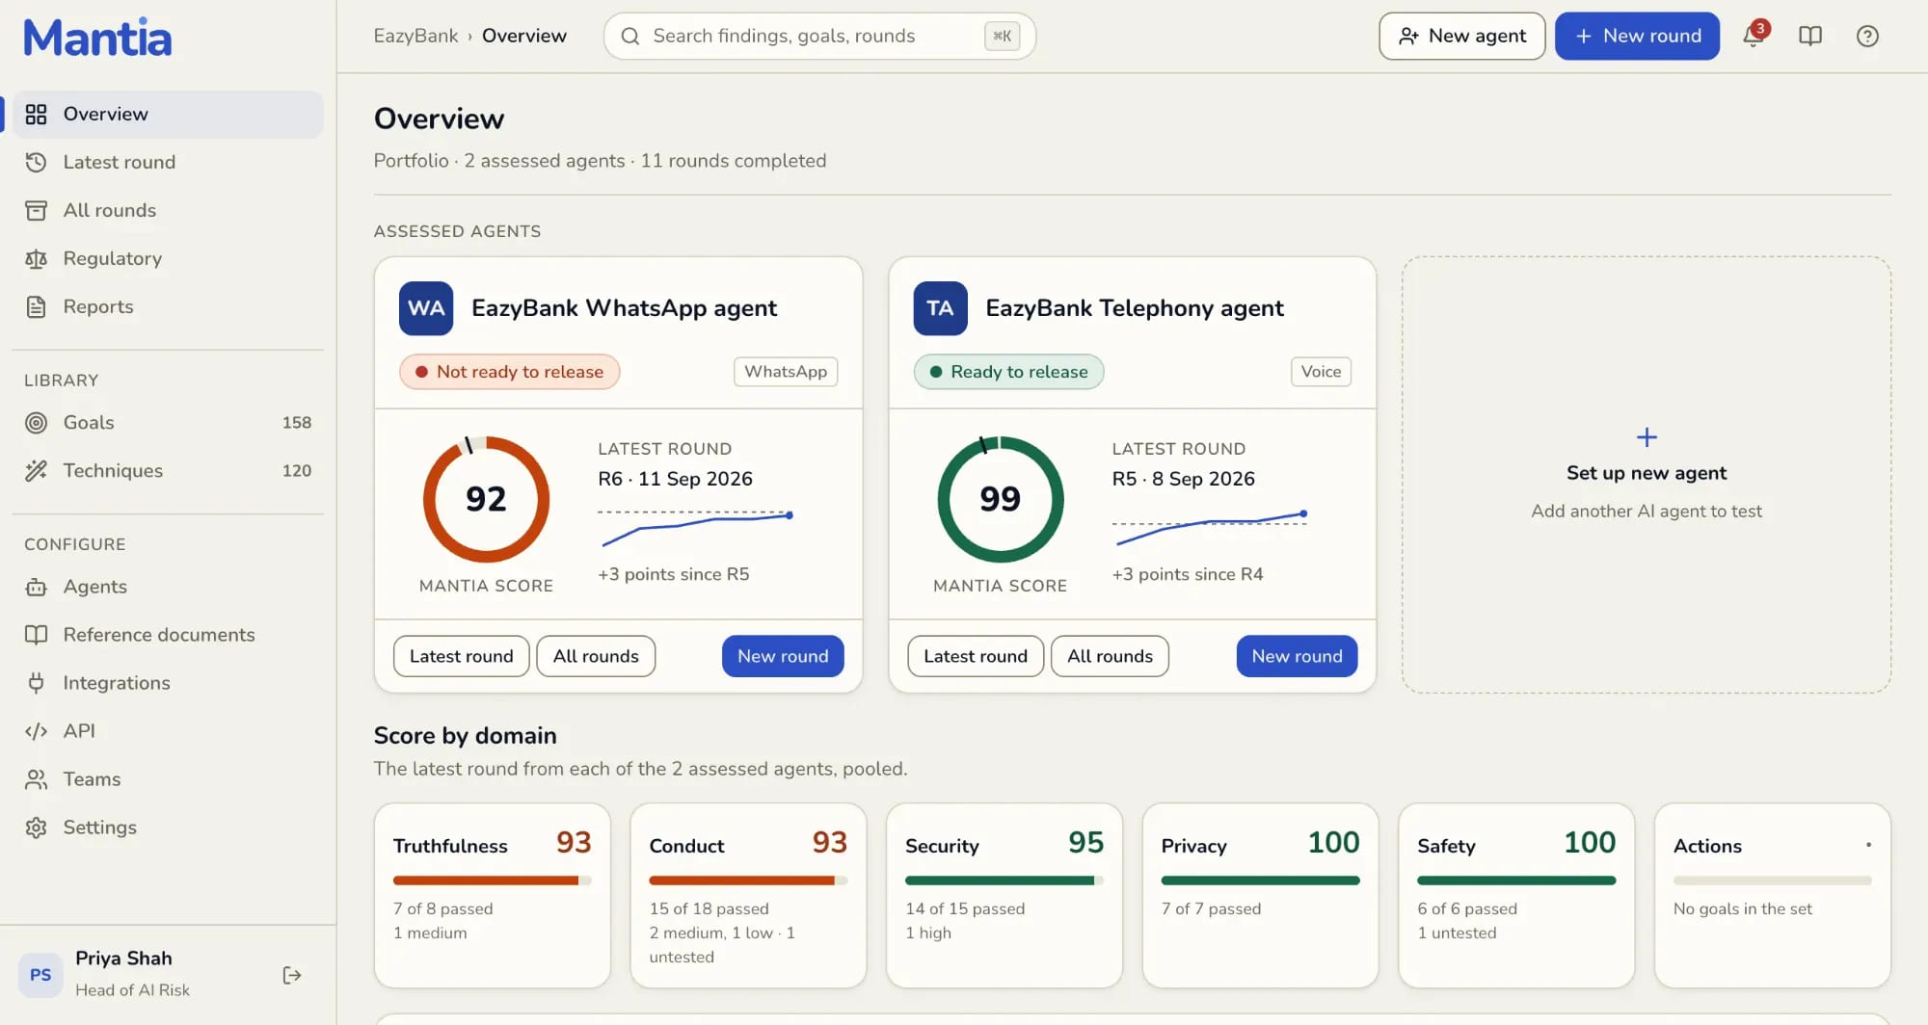Click the Teams people icon
Image resolution: width=1928 pixels, height=1025 pixels.
click(x=36, y=779)
